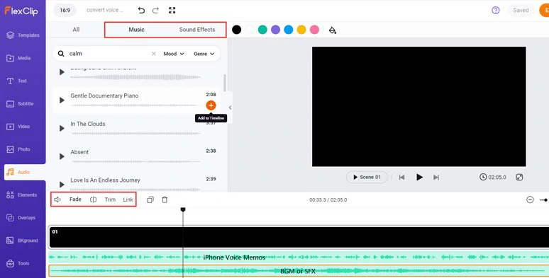
Task: Open the help question mark icon
Action: pyautogui.click(x=496, y=10)
